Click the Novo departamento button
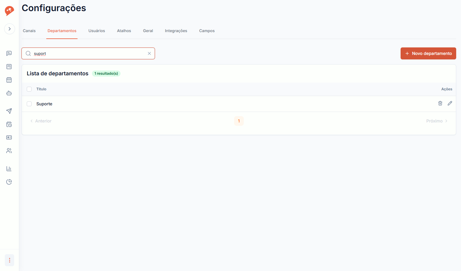461x271 pixels. (x=428, y=53)
